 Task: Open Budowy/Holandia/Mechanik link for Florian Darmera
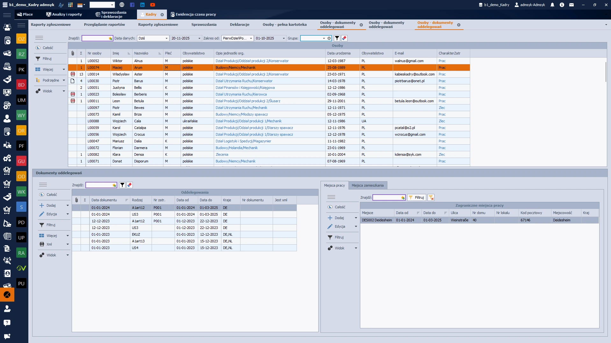(x=236, y=148)
